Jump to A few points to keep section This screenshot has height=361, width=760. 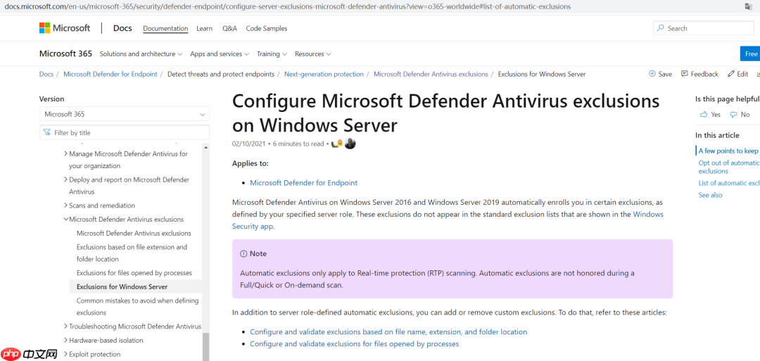(728, 151)
